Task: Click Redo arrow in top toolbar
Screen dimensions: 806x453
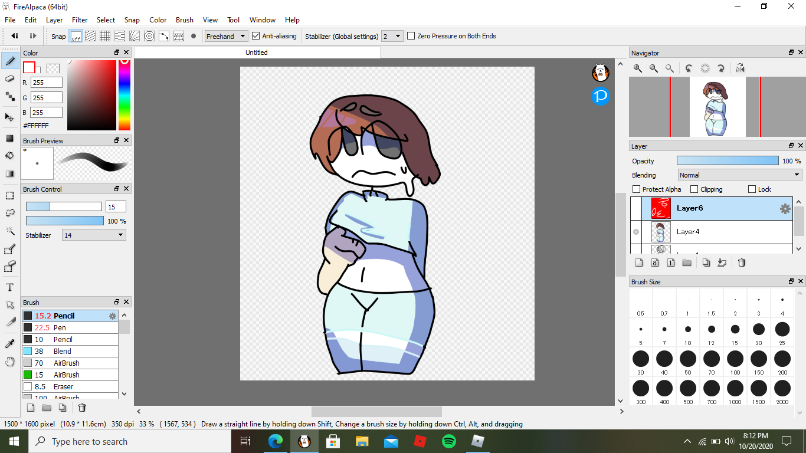Action: point(33,36)
